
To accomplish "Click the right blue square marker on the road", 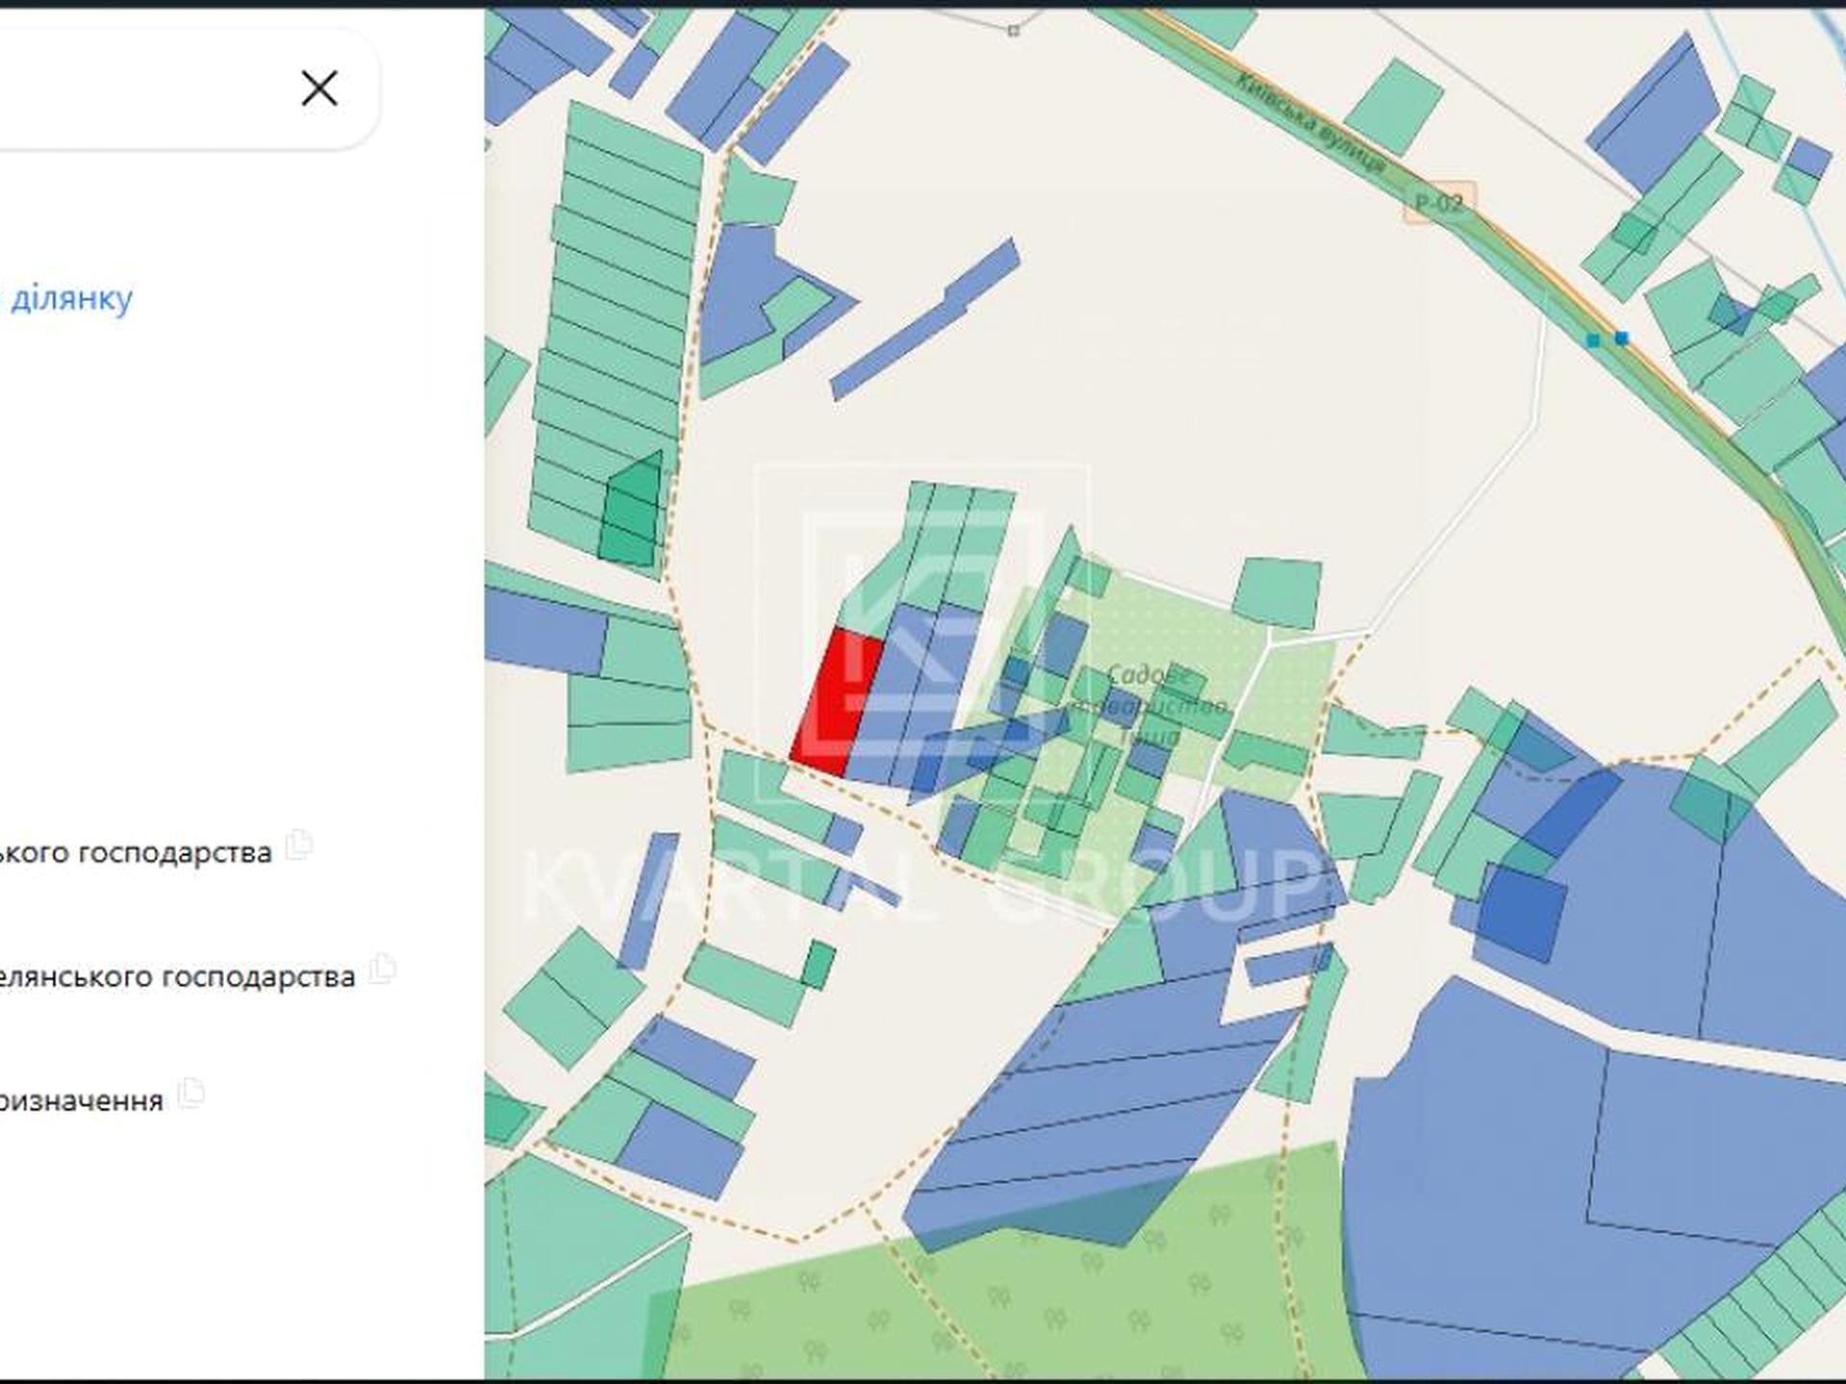I will click(1622, 337).
